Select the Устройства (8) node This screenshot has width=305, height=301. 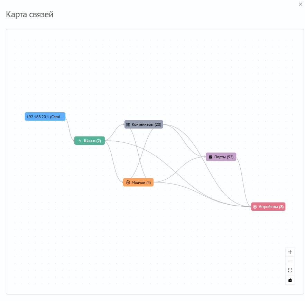(268, 207)
